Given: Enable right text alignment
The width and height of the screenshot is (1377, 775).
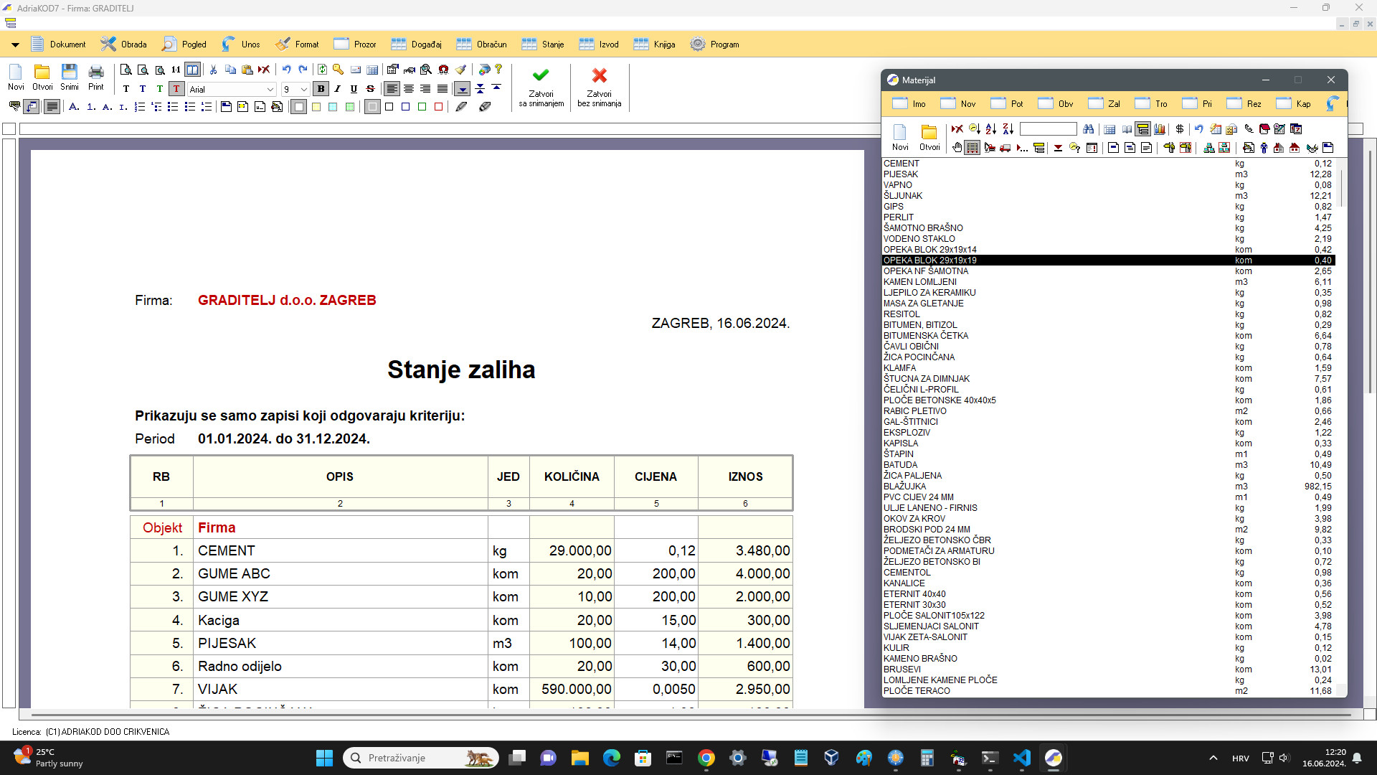Looking at the screenshot, I should pos(425,89).
